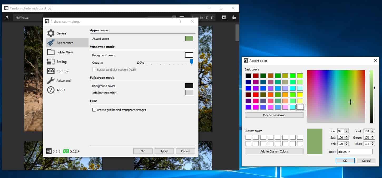Open About via the question mark icon
The width and height of the screenshot is (382, 178).
pyautogui.click(x=51, y=90)
